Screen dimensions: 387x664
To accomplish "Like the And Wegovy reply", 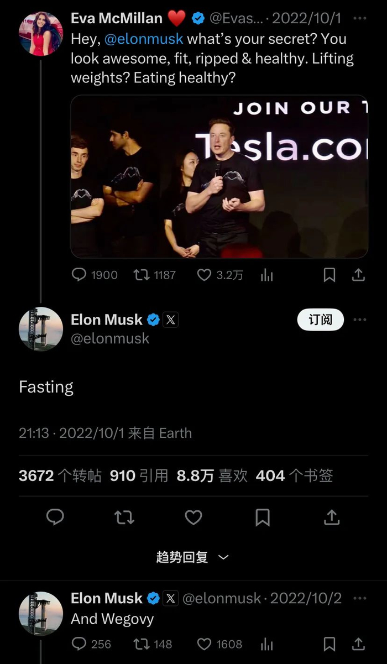I will click(220, 644).
